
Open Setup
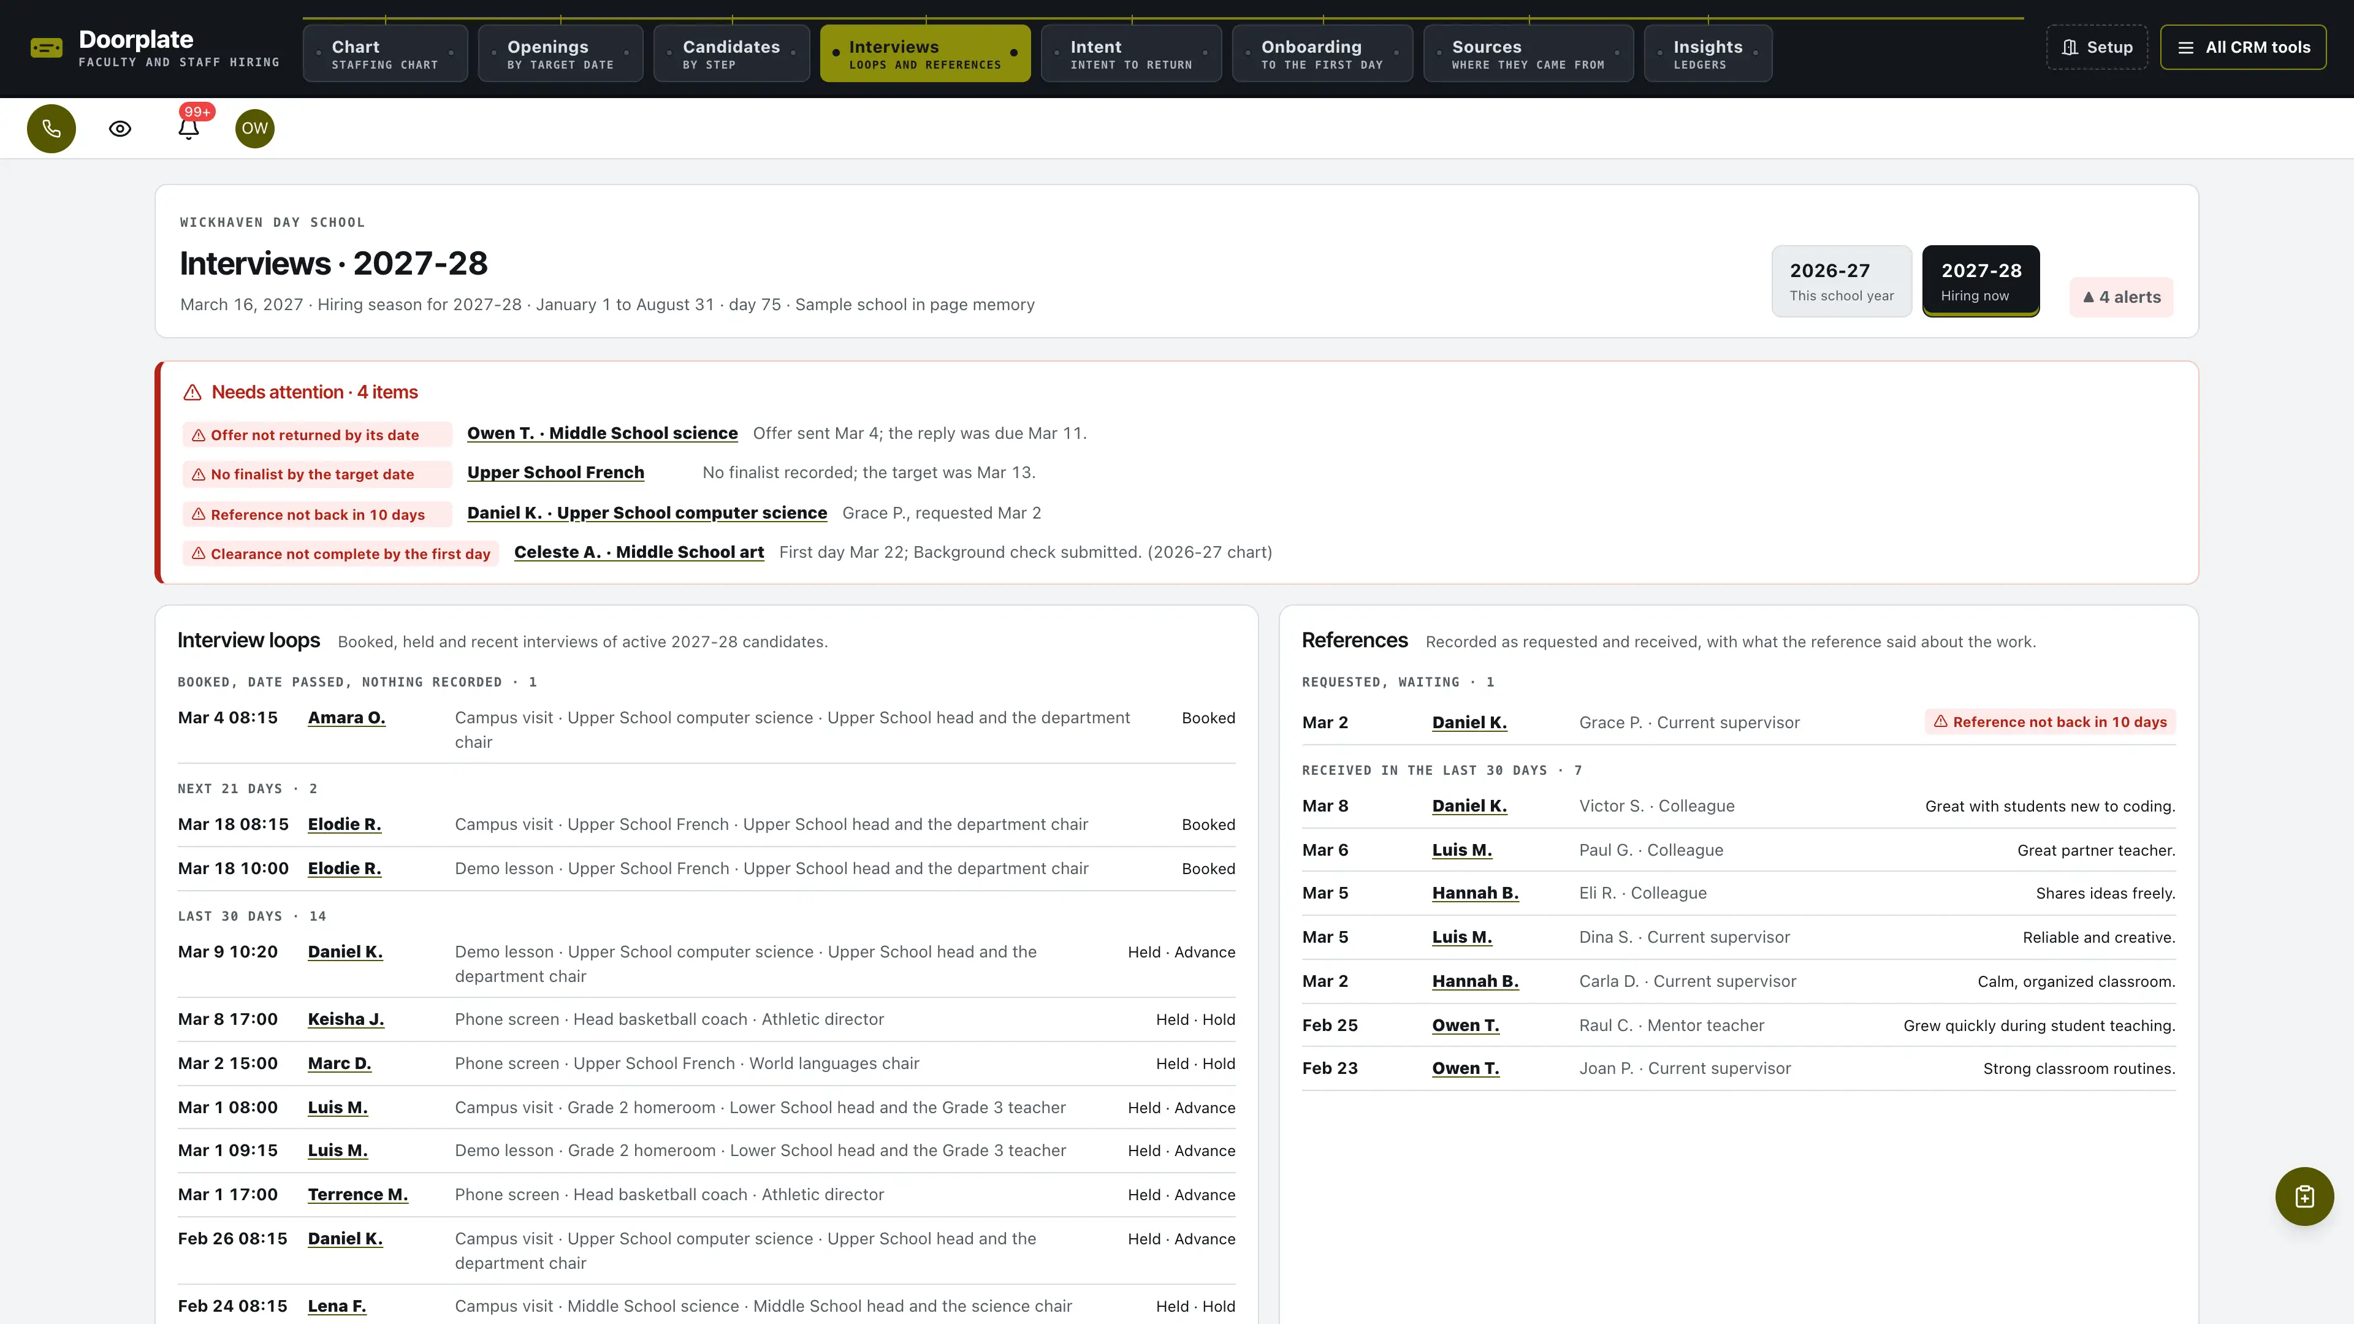point(2097,48)
